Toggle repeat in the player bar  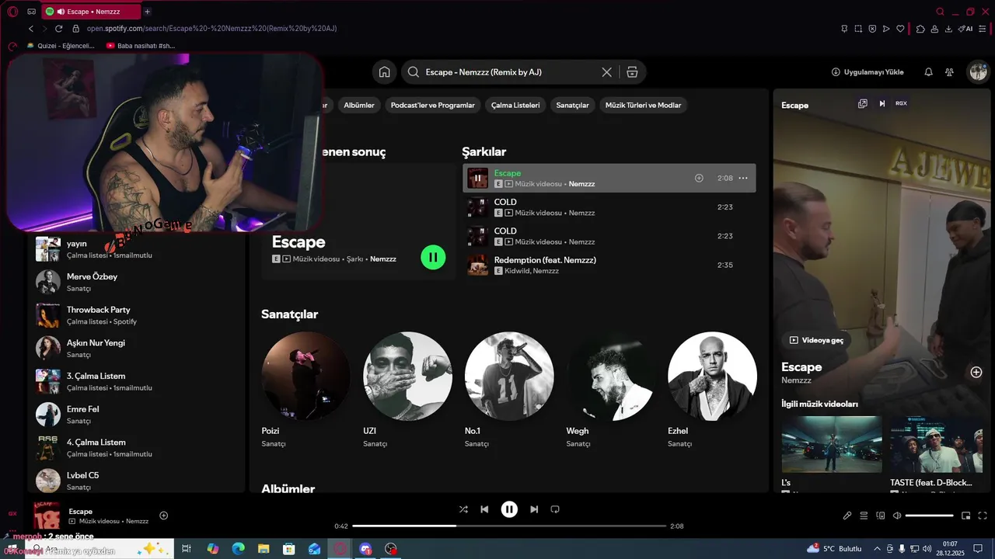[555, 509]
